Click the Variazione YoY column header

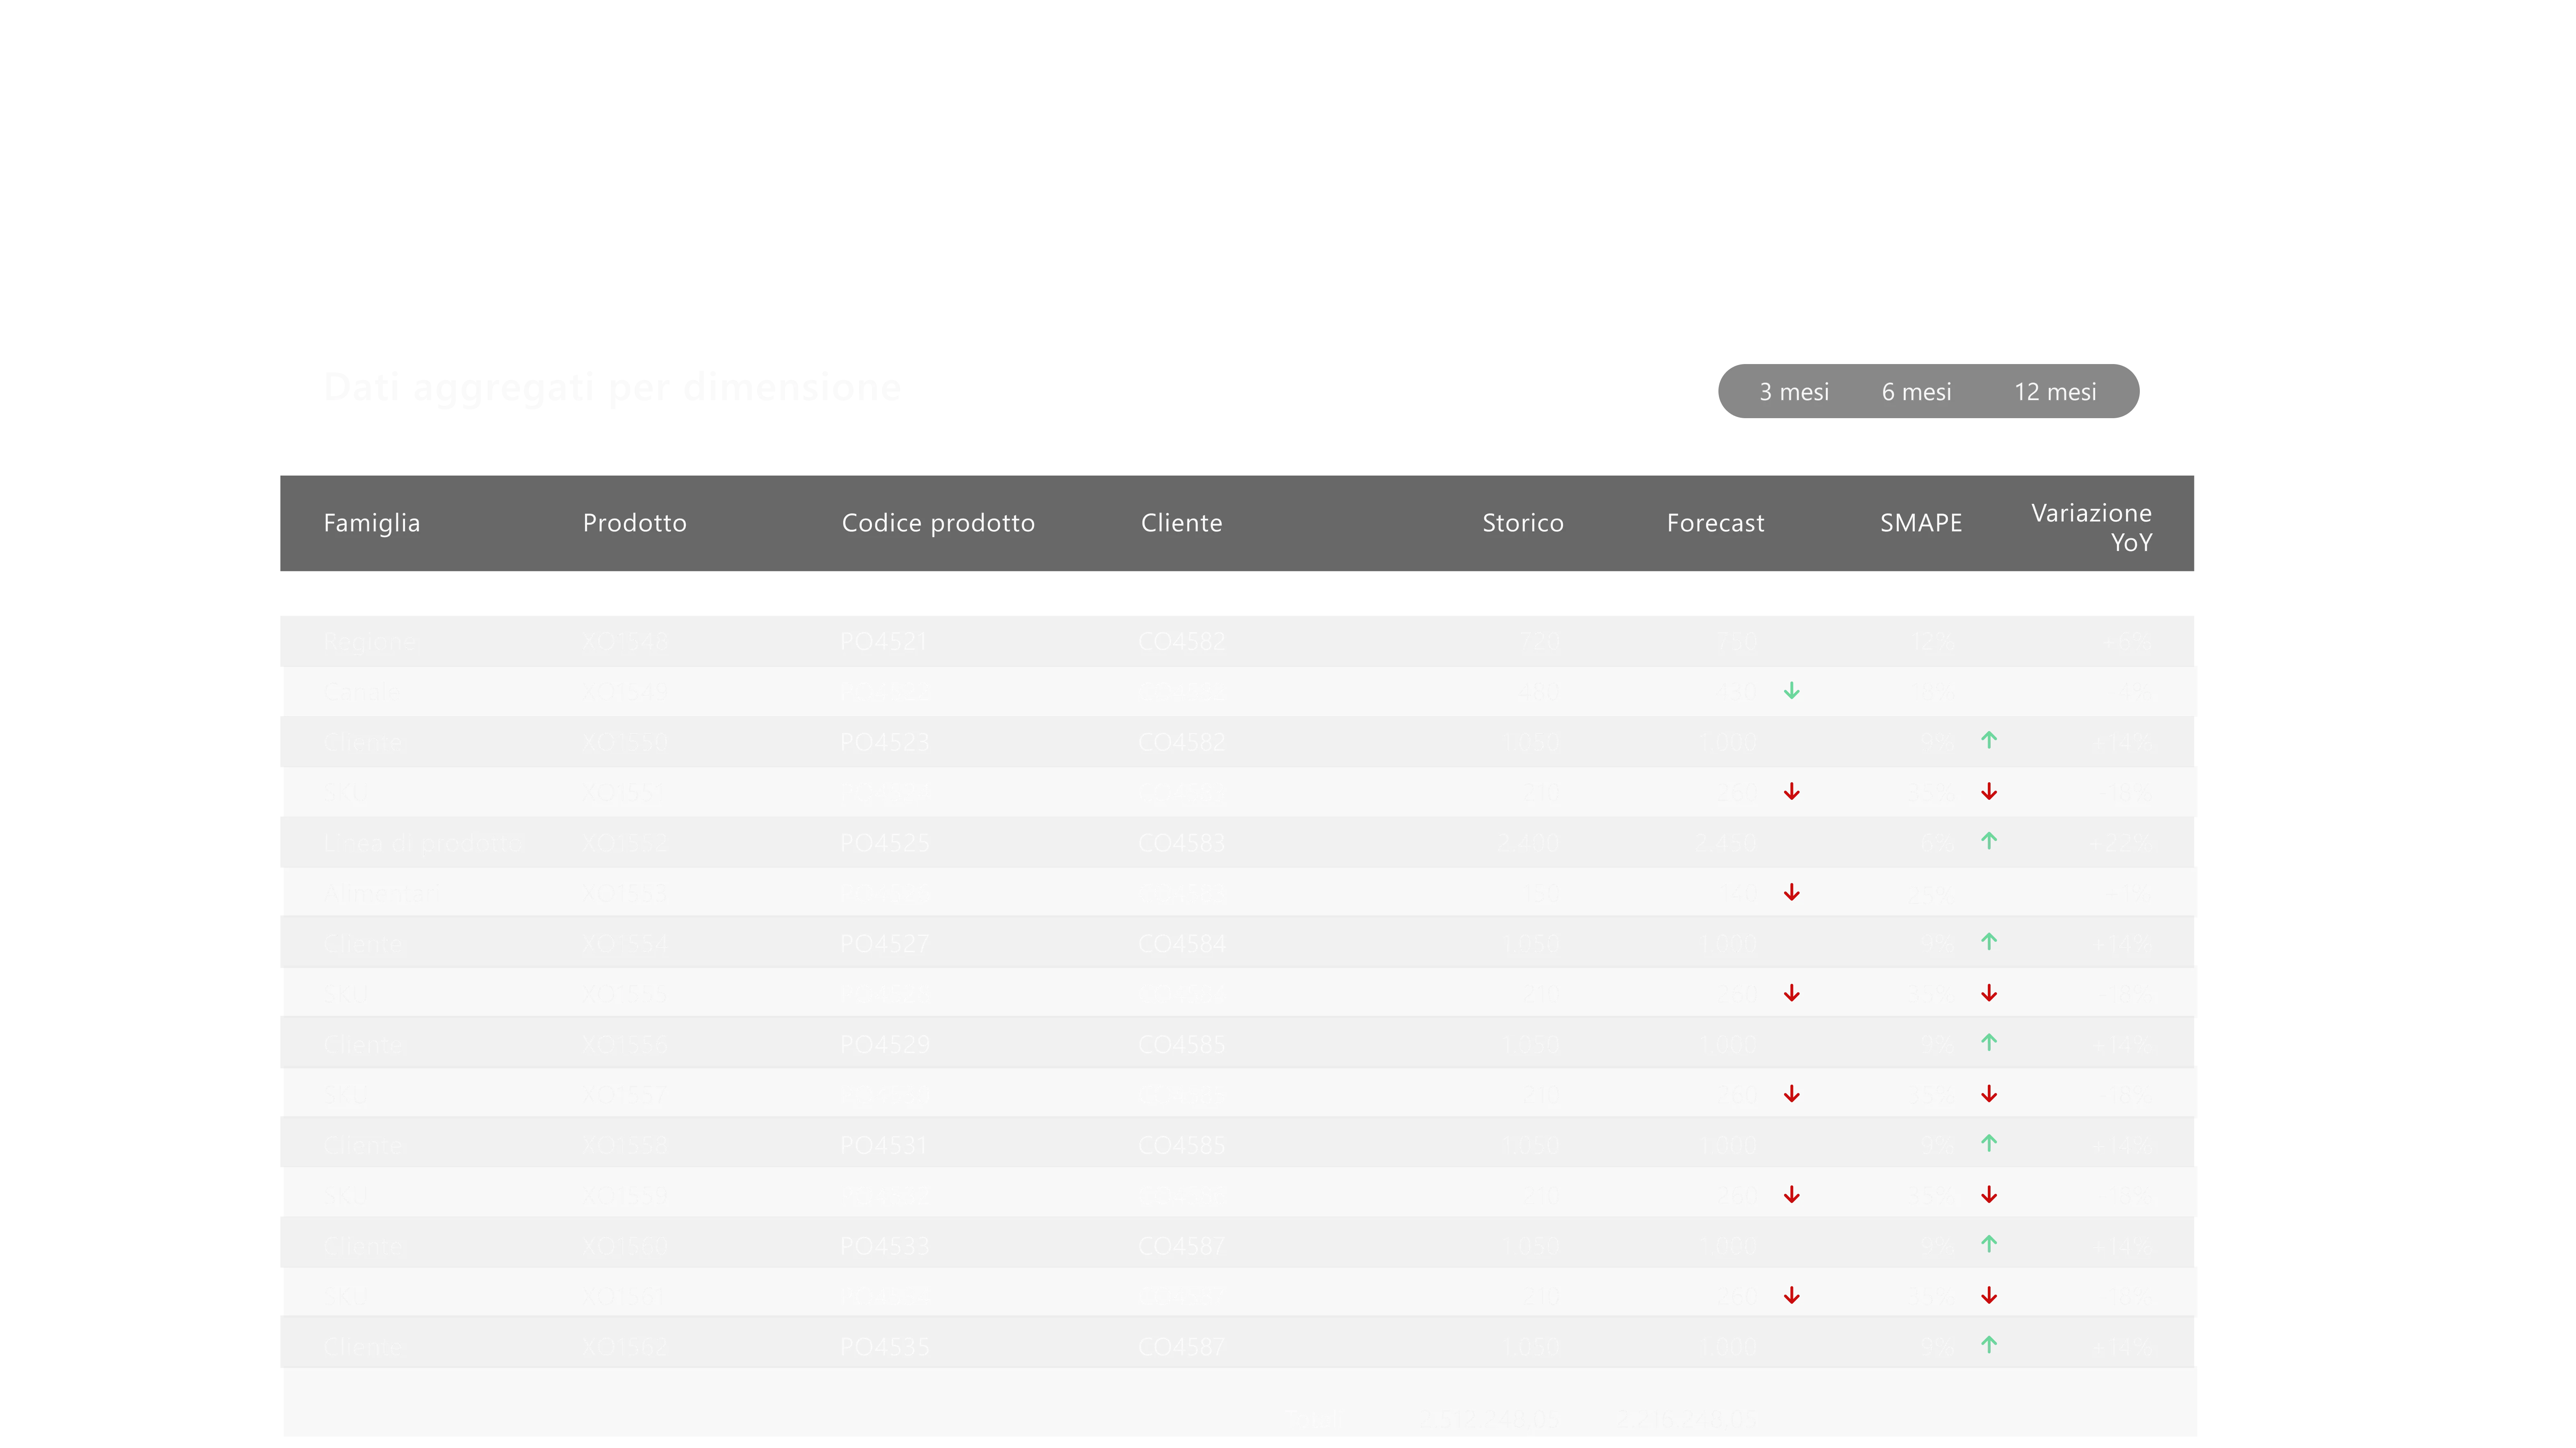[2091, 527]
